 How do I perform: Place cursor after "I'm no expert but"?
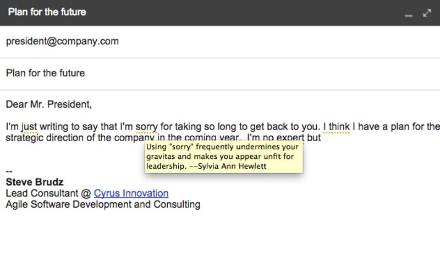point(322,138)
